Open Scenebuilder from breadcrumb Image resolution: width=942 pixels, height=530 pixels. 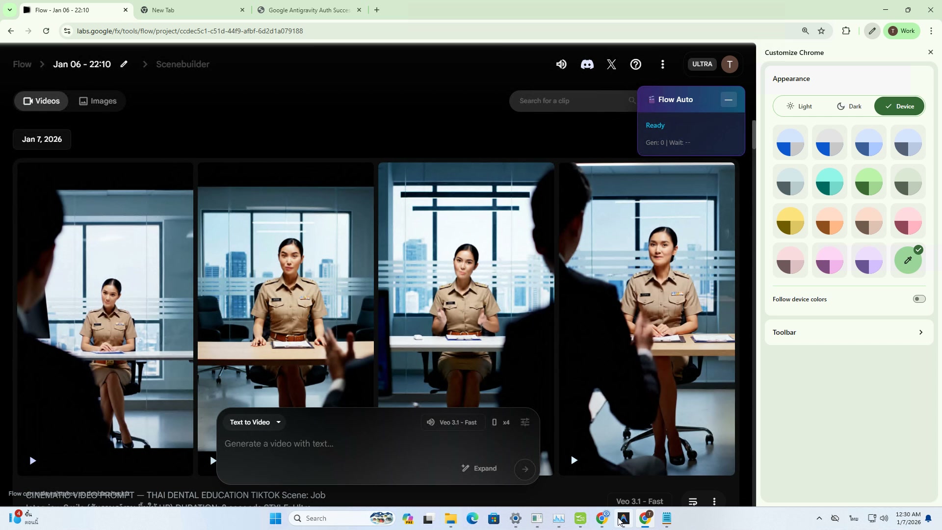click(183, 64)
